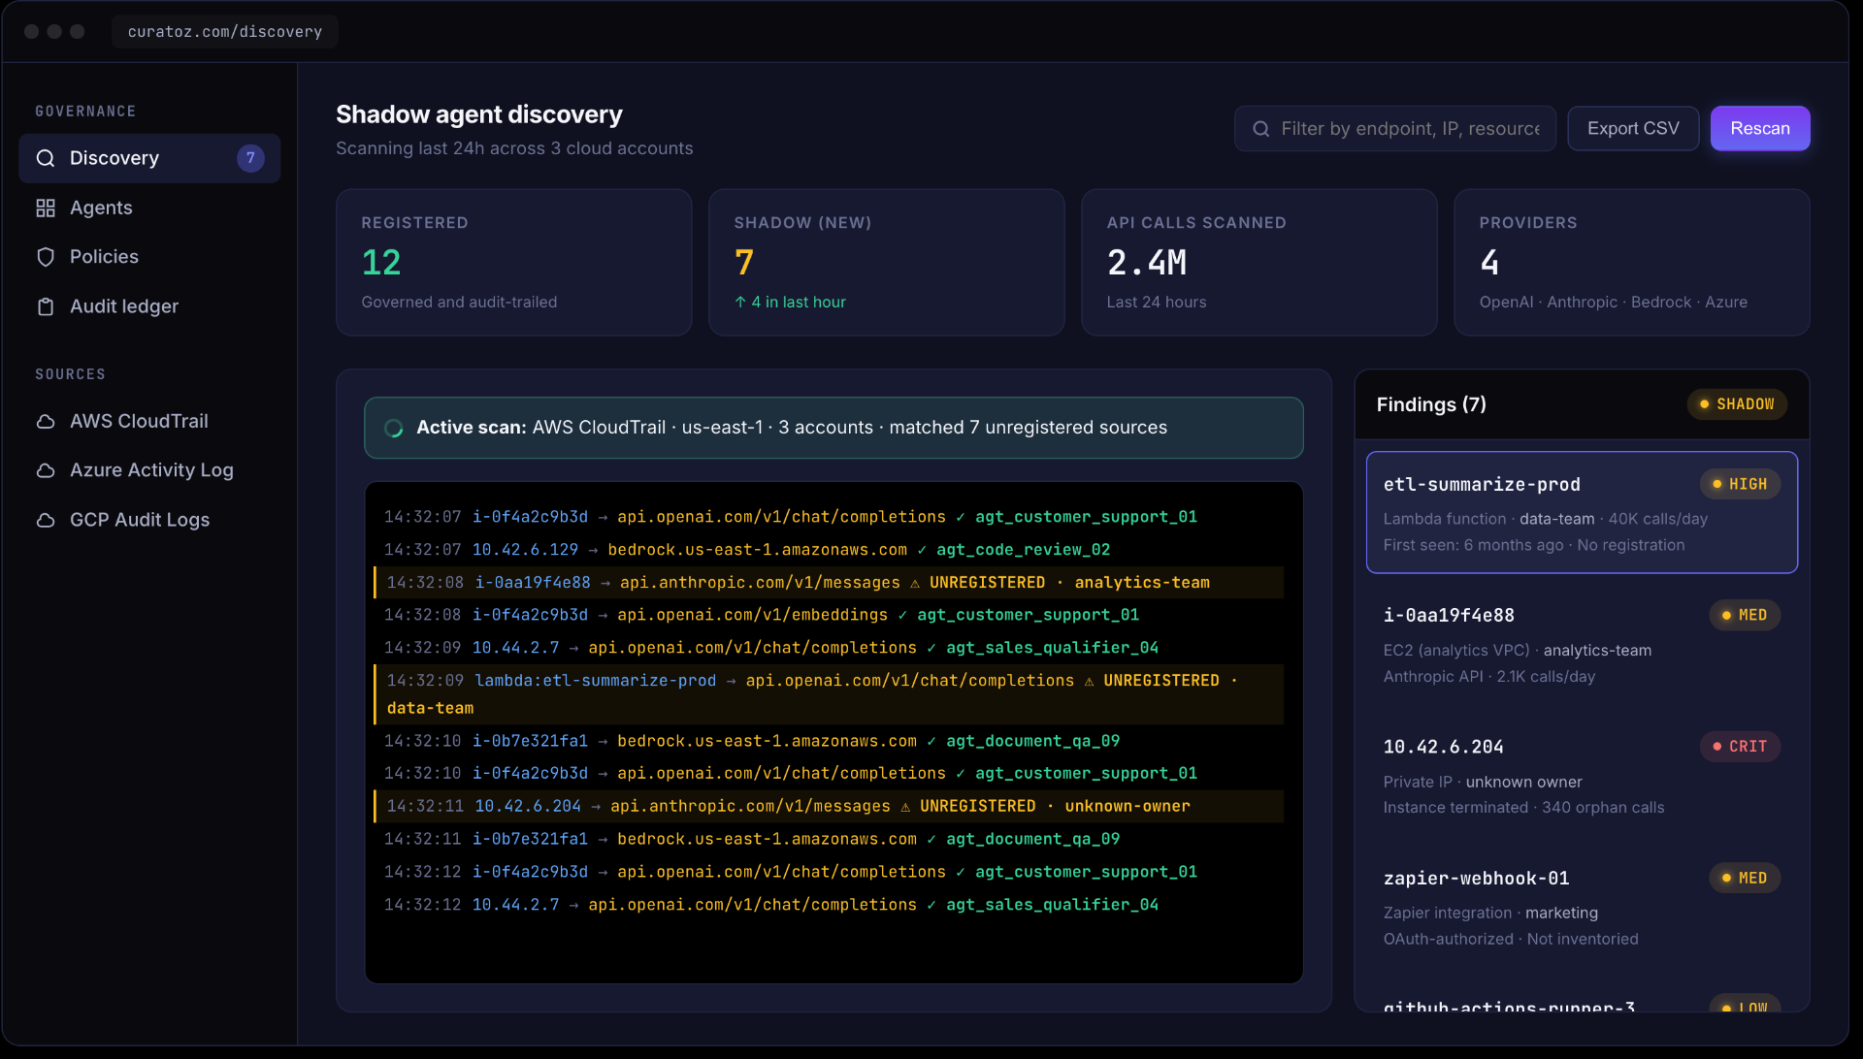The image size is (1863, 1059).
Task: Open the API Calls Scanned 2.4M card
Action: [1258, 262]
